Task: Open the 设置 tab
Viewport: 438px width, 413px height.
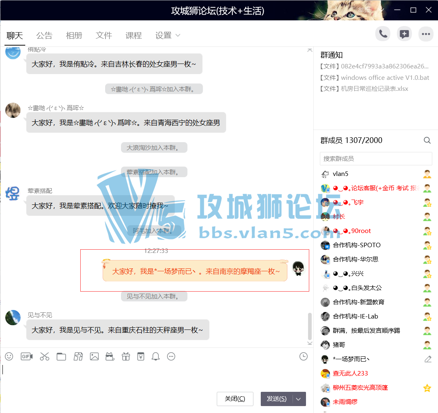Action: (163, 35)
